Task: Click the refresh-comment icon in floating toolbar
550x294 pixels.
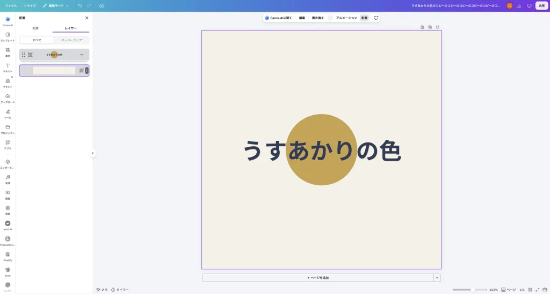Action: [376, 18]
